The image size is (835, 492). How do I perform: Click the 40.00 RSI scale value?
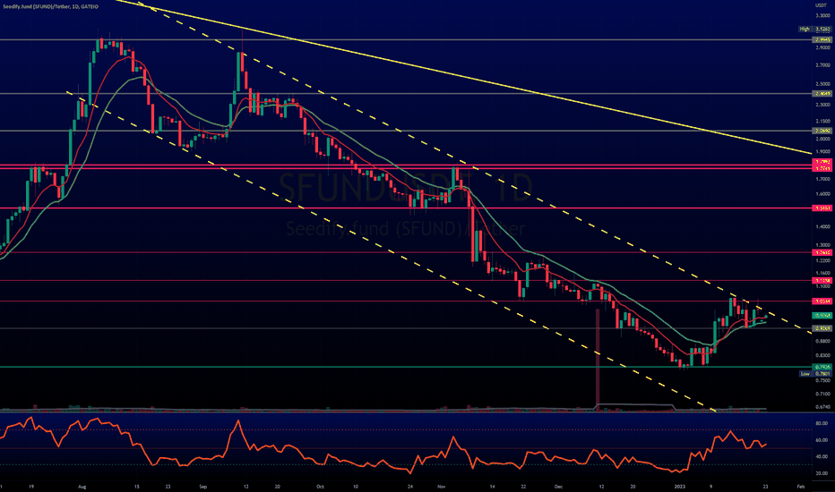(822, 456)
